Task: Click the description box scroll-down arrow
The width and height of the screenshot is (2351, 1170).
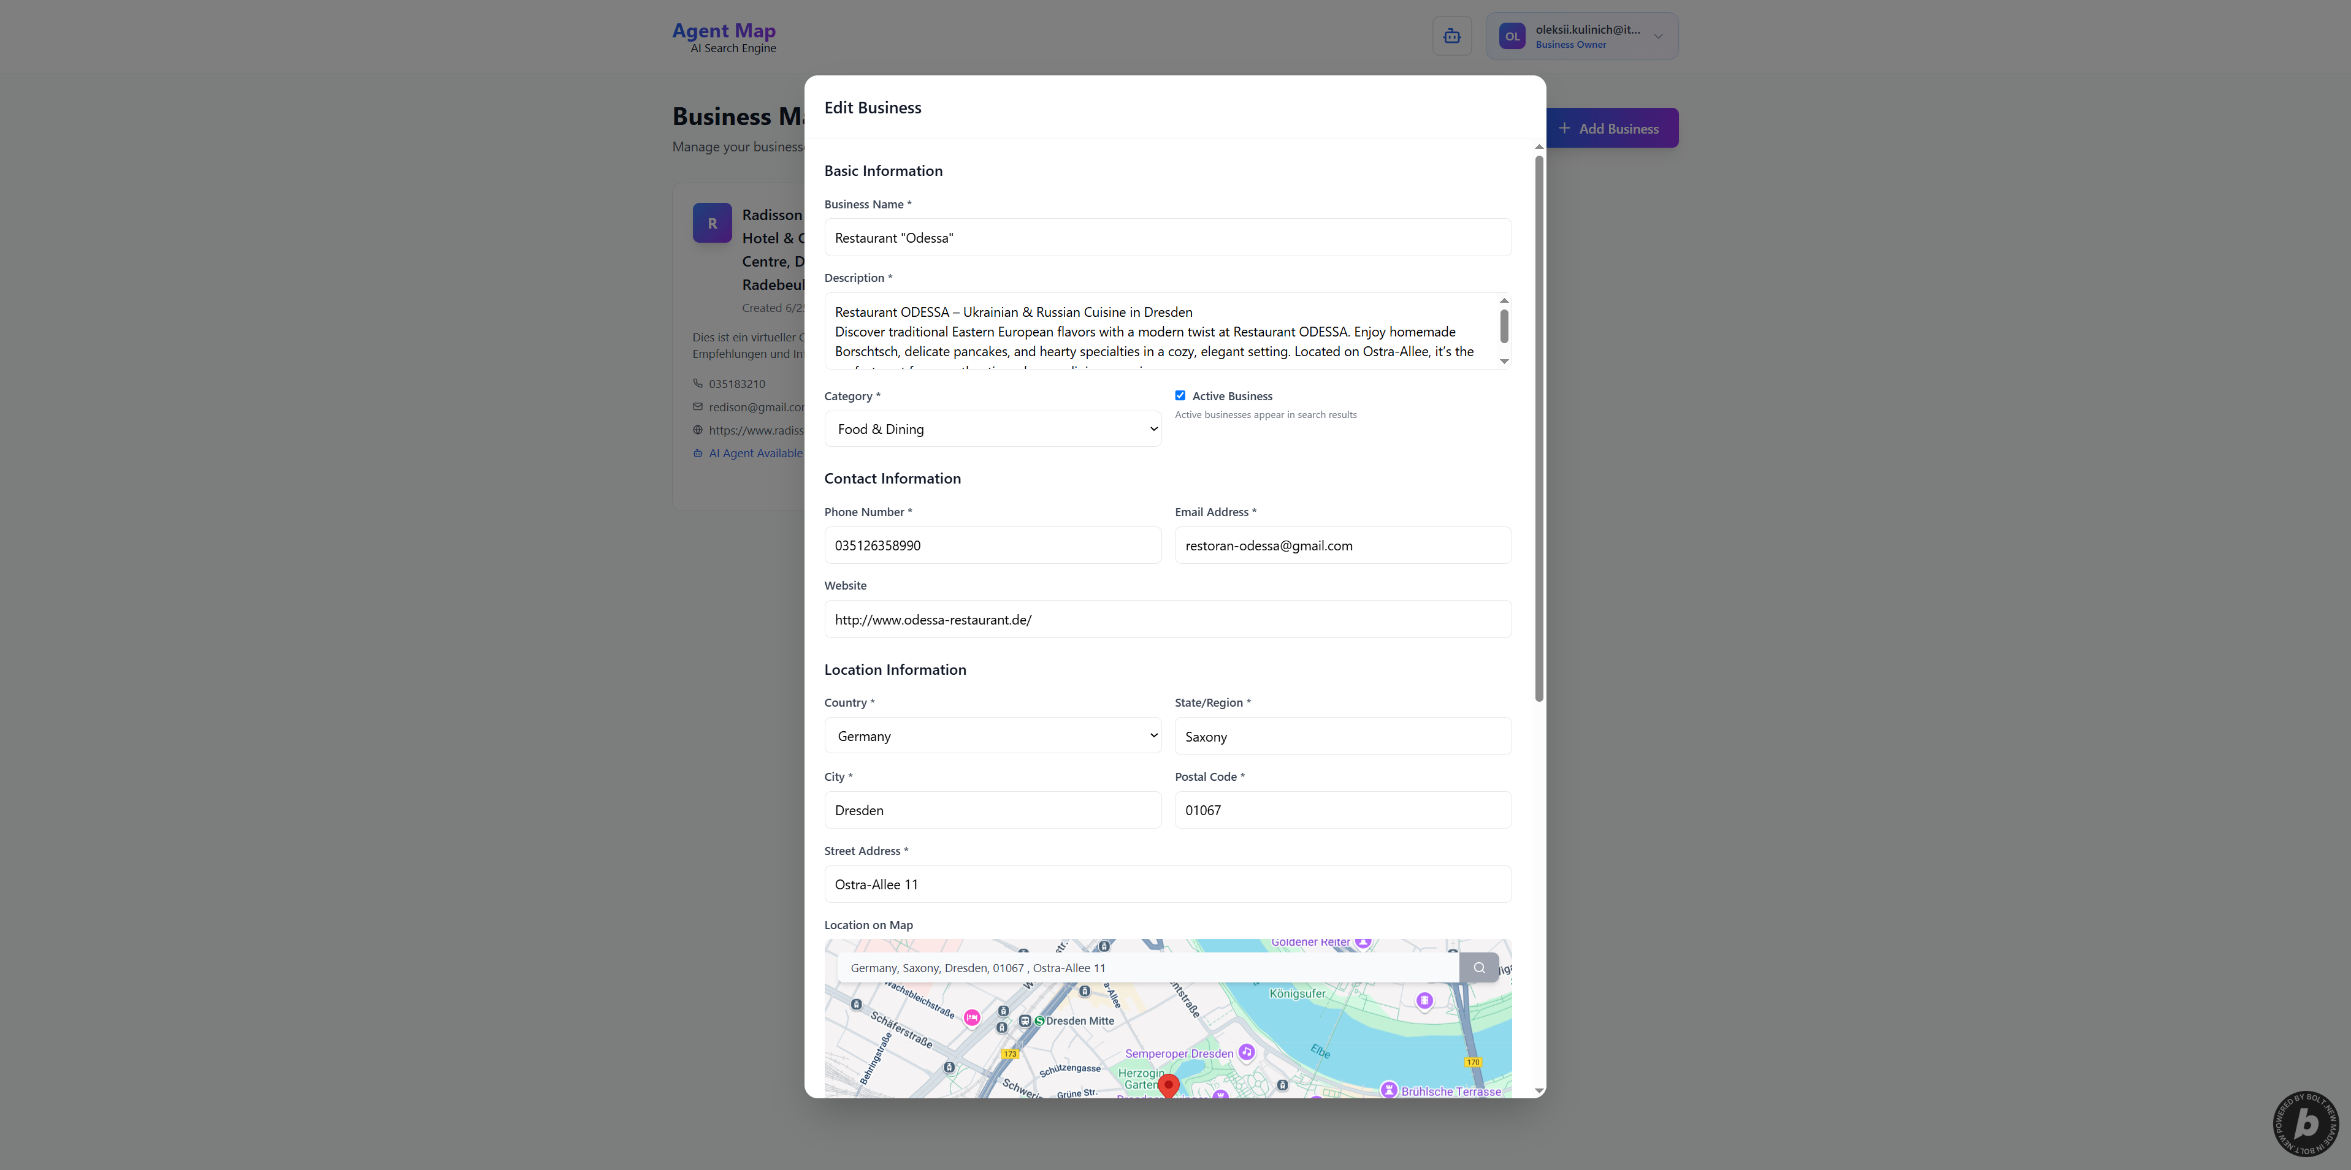Action: 1504,362
